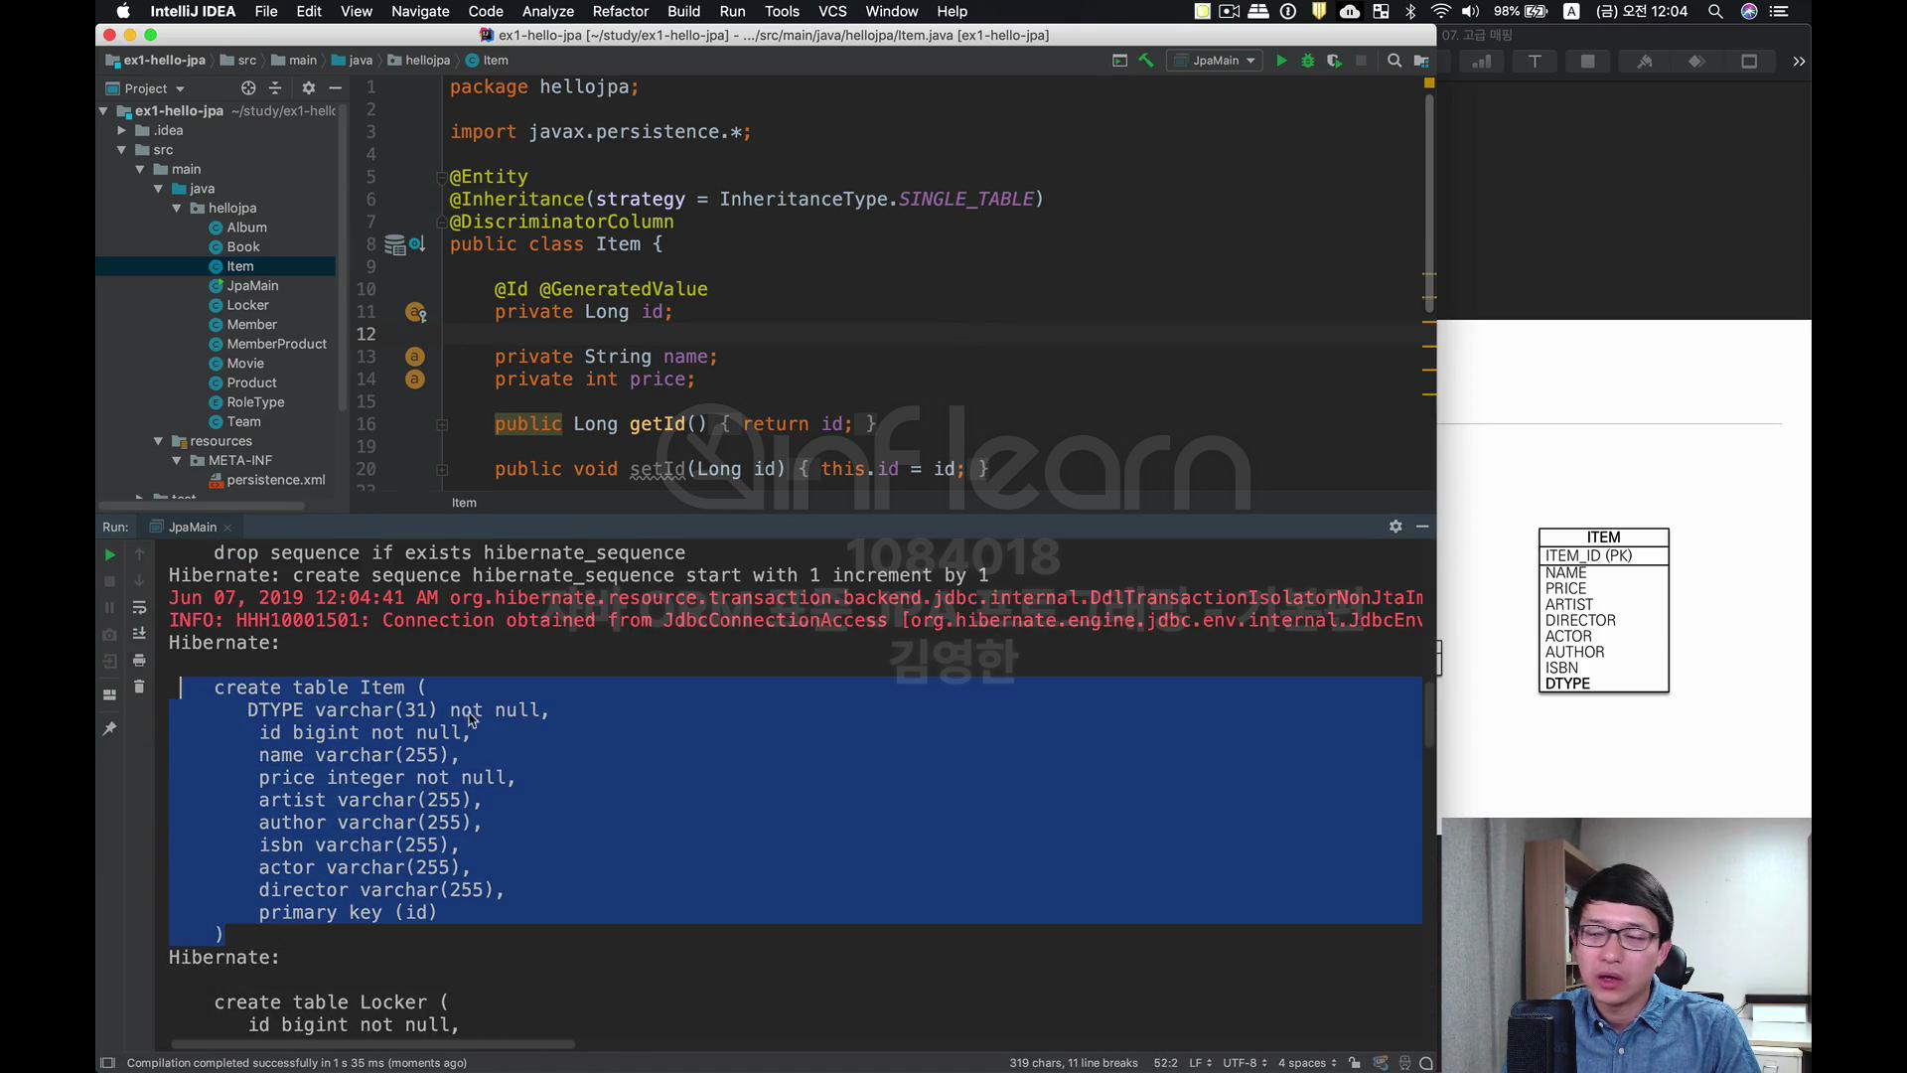Click the editor vertical scrollbar
The height and width of the screenshot is (1073, 1907).
[1429, 199]
